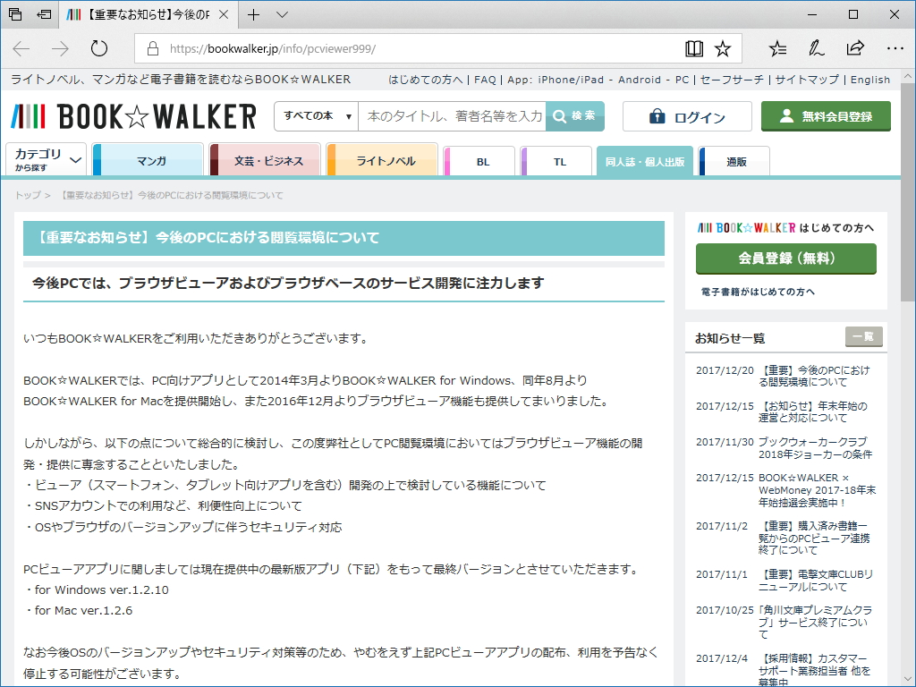The width and height of the screenshot is (916, 687).
Task: Open the TL tab
Action: (x=556, y=161)
